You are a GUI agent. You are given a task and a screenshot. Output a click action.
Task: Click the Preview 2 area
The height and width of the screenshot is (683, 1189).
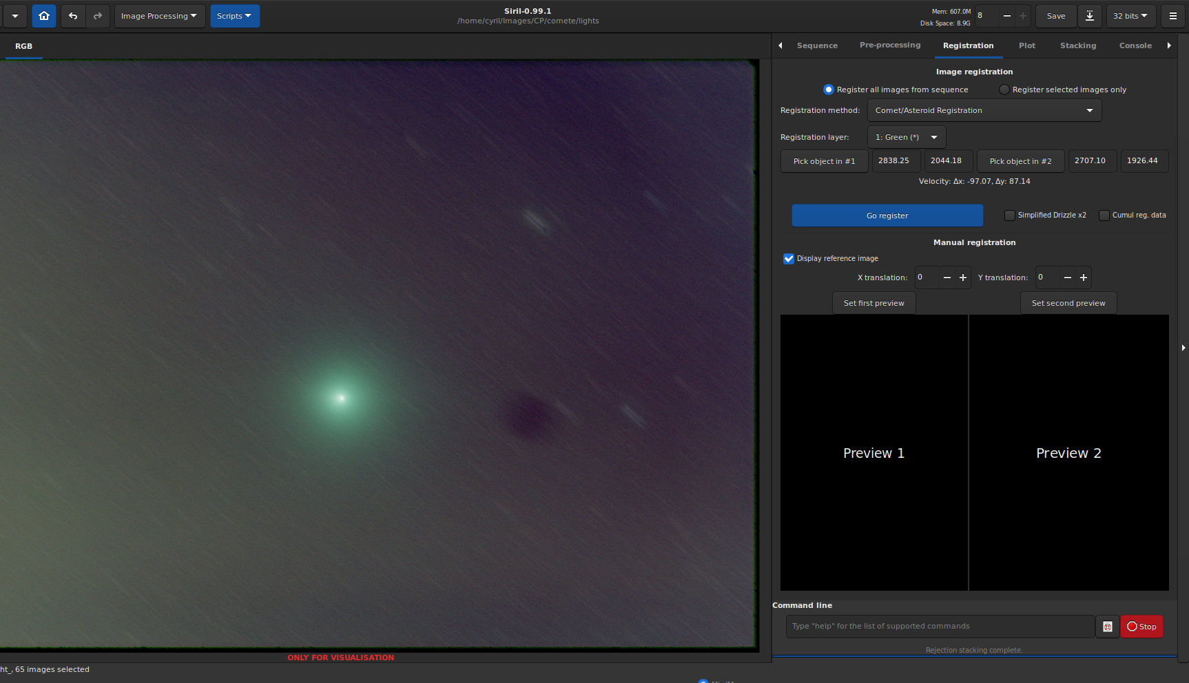point(1069,453)
